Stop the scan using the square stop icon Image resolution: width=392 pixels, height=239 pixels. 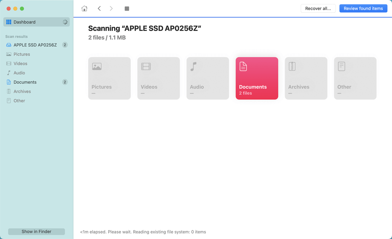pos(127,8)
